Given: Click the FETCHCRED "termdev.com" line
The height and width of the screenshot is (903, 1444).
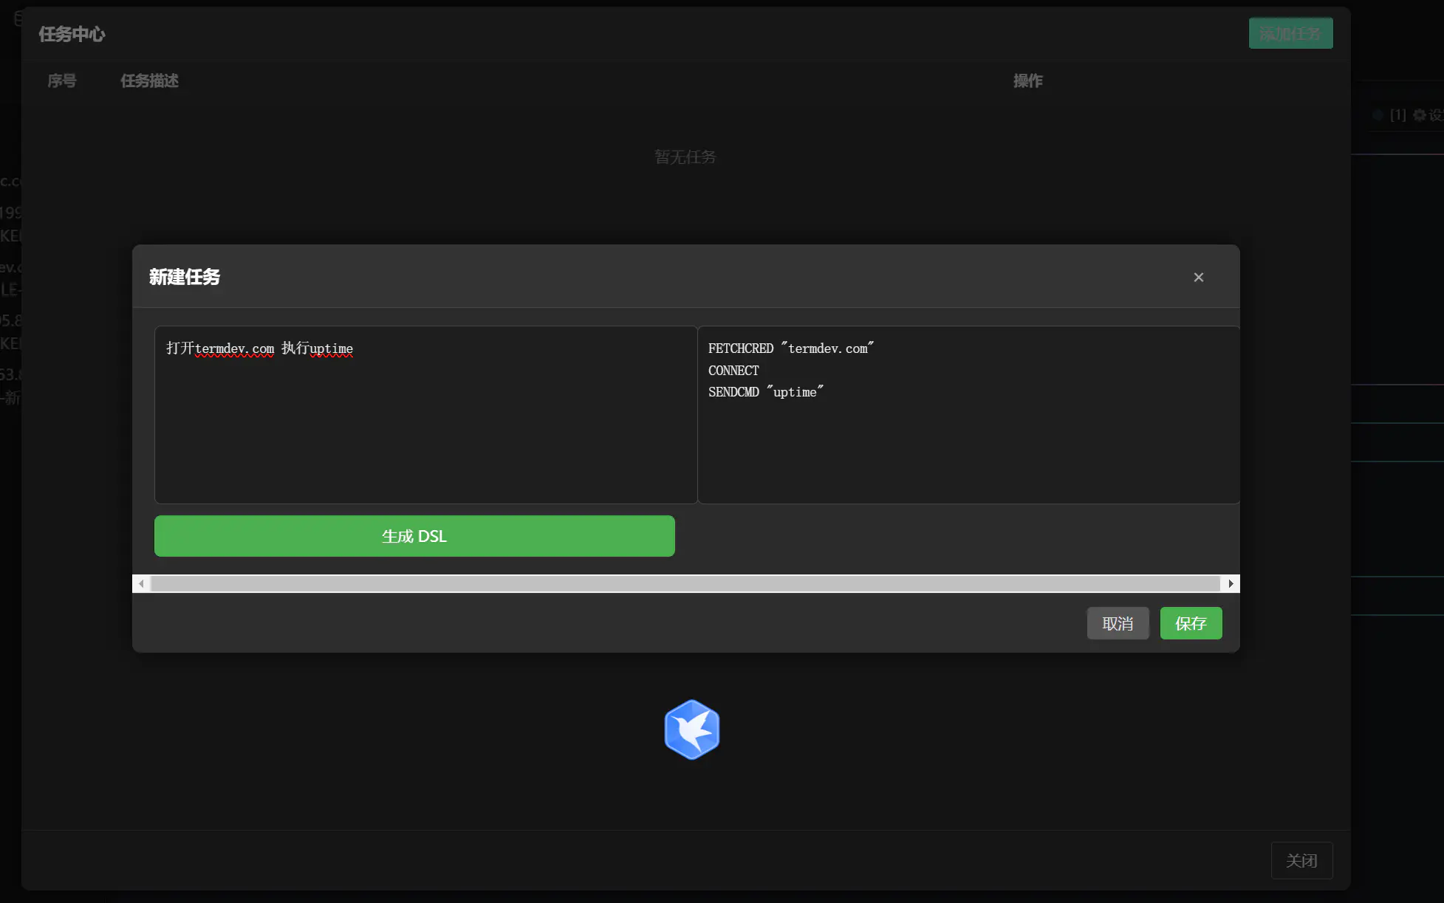Looking at the screenshot, I should [790, 349].
